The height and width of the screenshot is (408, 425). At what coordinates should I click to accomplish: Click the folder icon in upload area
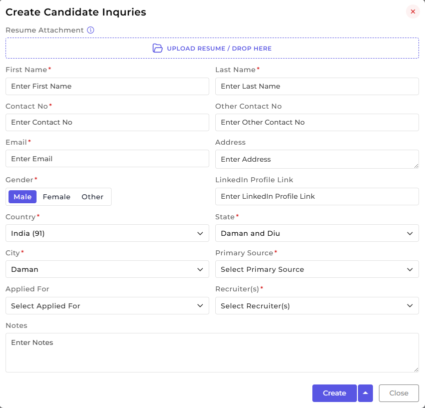point(158,48)
